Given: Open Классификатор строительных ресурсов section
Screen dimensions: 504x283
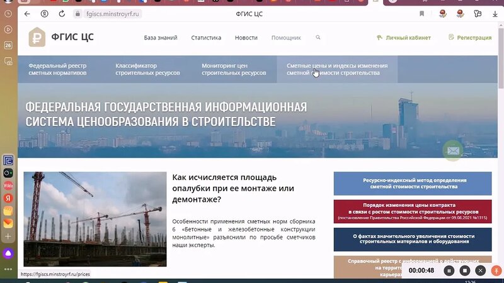Looking at the screenshot, I should tap(147, 69).
